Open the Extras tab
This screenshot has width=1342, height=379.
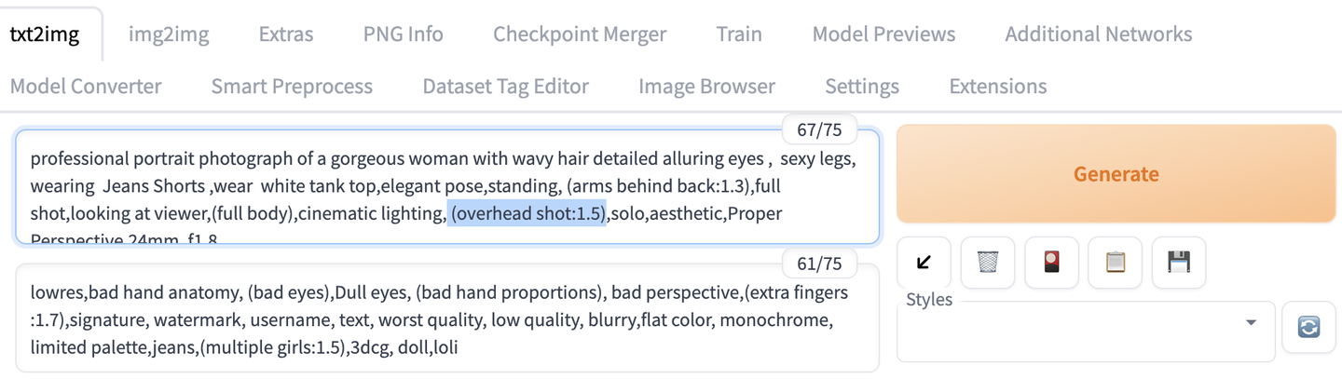pos(286,34)
